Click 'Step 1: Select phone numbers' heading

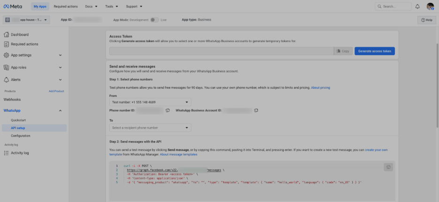click(131, 79)
